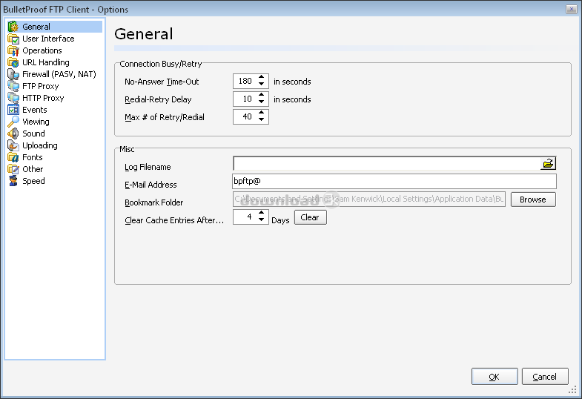
Task: Click the Firewall (PASV, NAT) icon
Action: click(x=13, y=74)
